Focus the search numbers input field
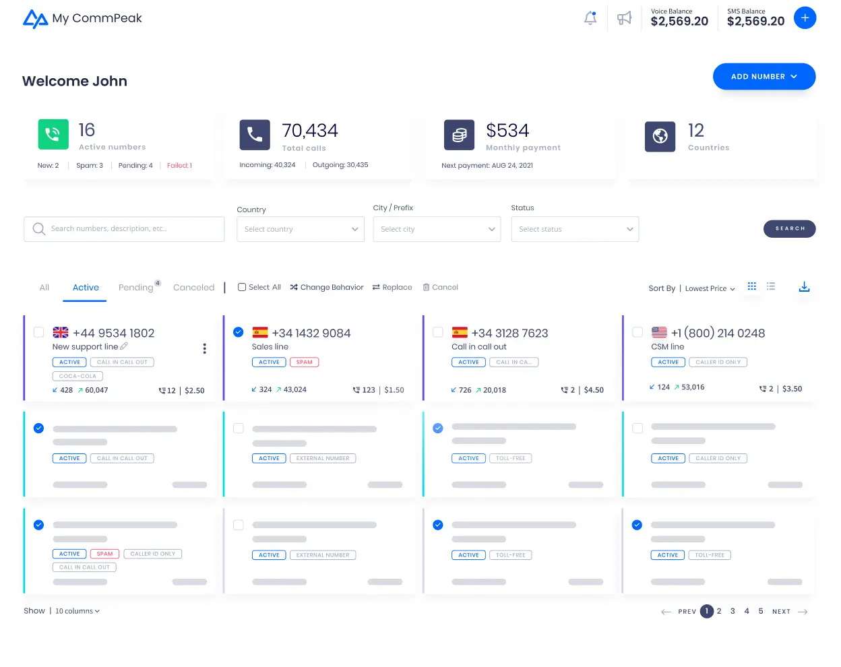This screenshot has width=841, height=667. coord(133,229)
